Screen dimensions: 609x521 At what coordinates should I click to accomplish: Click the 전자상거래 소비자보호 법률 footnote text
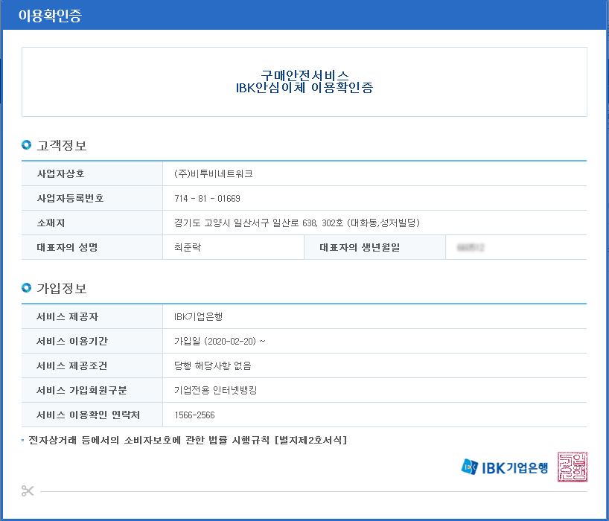(188, 440)
